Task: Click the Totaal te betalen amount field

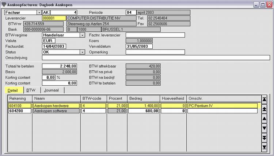Action: (x=60, y=66)
